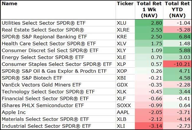Select the GDX ticker symbol
The width and height of the screenshot is (192, 130).
pyautogui.click(x=123, y=85)
